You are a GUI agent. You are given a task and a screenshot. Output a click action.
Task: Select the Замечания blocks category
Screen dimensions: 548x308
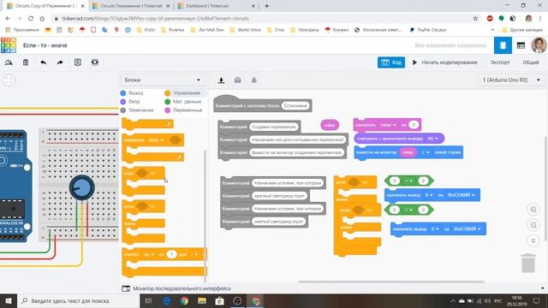pyautogui.click(x=137, y=110)
